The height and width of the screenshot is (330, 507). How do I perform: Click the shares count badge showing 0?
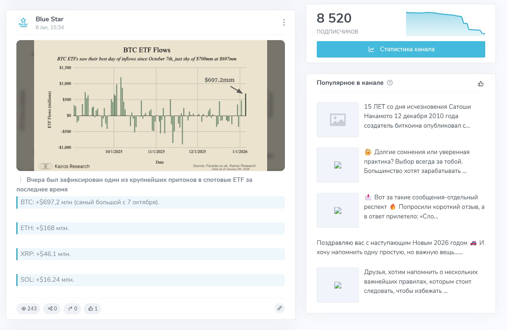52,308
